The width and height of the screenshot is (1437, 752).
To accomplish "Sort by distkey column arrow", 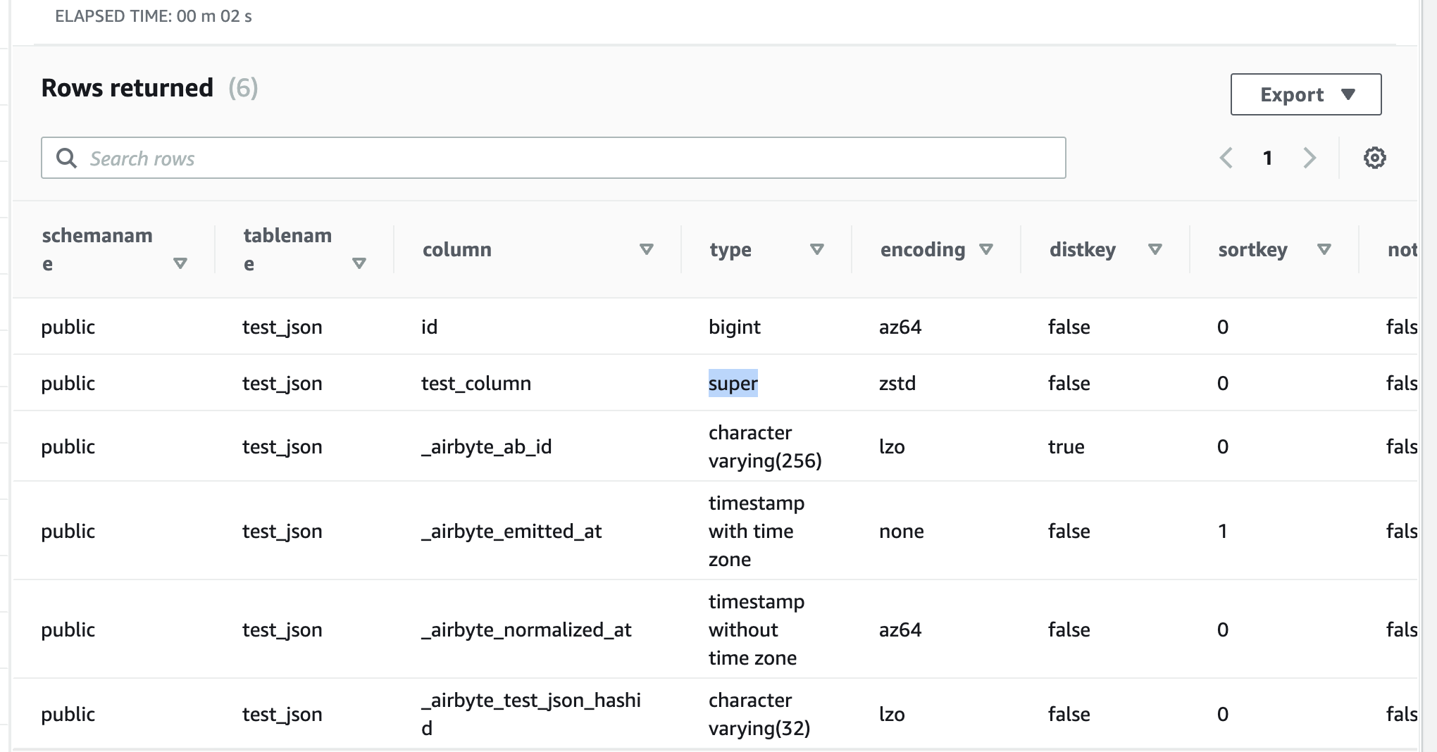I will [1155, 249].
